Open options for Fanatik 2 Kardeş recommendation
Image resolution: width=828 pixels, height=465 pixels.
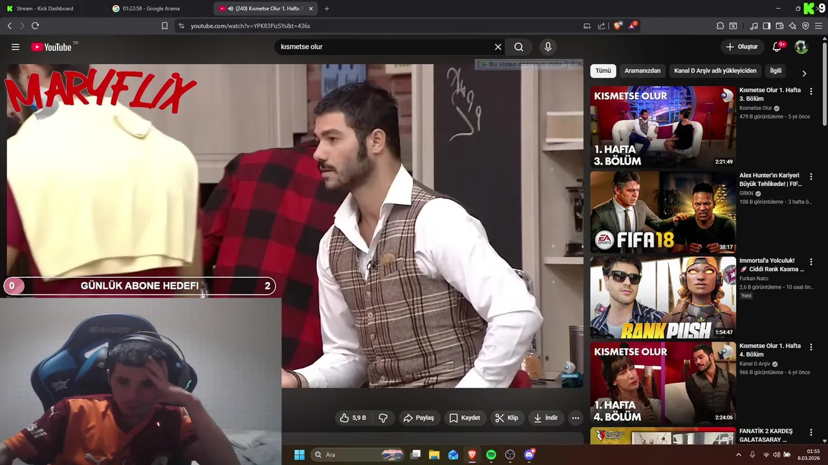tap(811, 432)
